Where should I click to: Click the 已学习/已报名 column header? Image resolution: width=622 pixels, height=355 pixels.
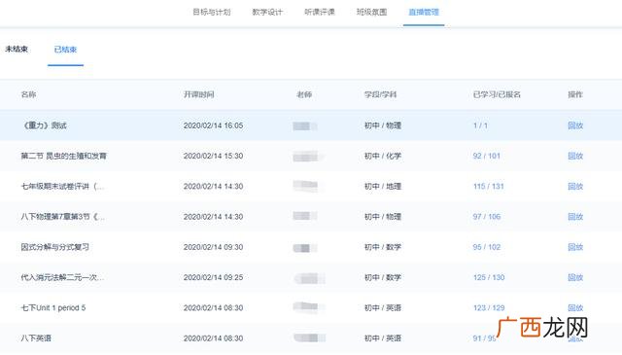pos(497,94)
